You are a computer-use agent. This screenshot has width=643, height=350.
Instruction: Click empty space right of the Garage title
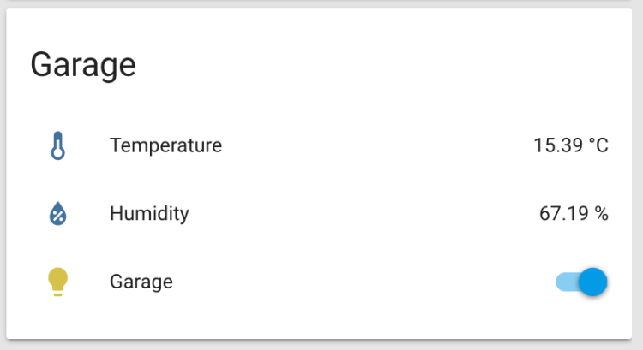[x=386, y=65]
